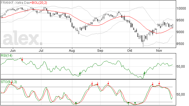Click the stochastic 50,00 axis value
The width and height of the screenshot is (189, 106).
(x=181, y=94)
